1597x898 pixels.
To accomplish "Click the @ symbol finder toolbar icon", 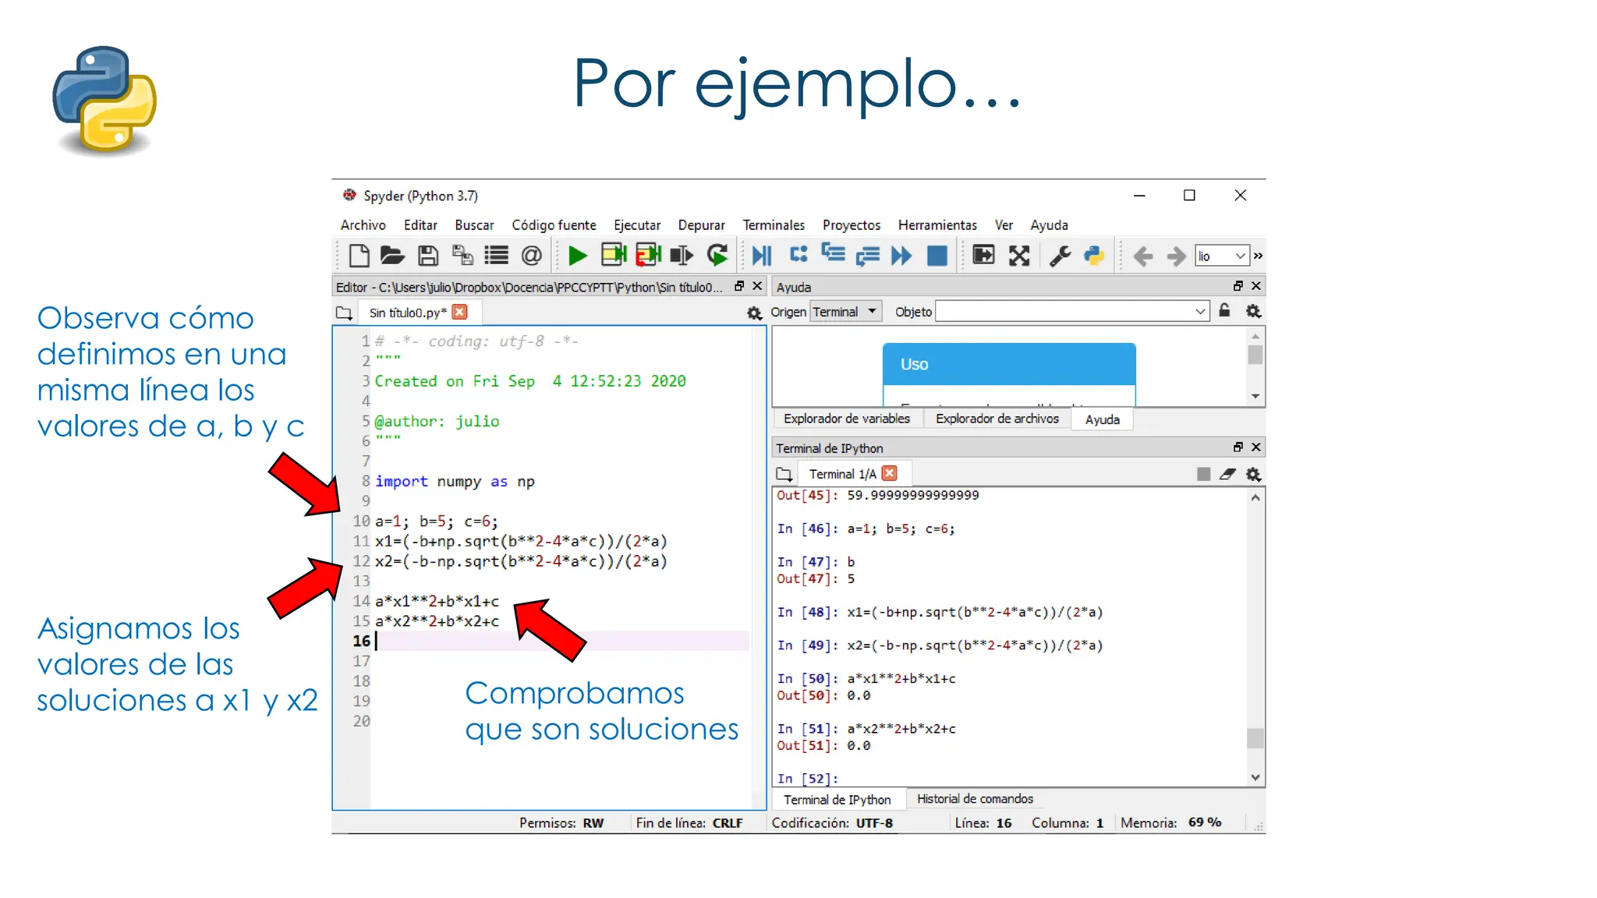I will click(531, 256).
